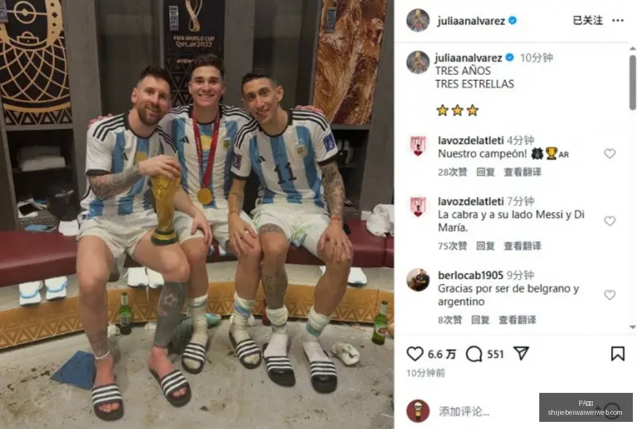Like the 'La cabra y a su lado' comment
Screen dimensions: 640x429
(x=610, y=221)
